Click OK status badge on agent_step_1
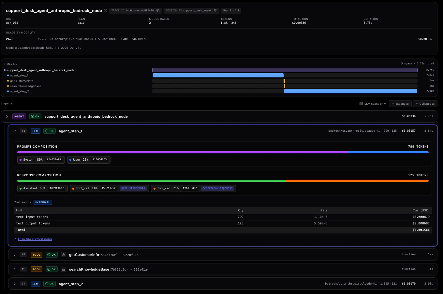443x294 pixels. [x=50, y=131]
